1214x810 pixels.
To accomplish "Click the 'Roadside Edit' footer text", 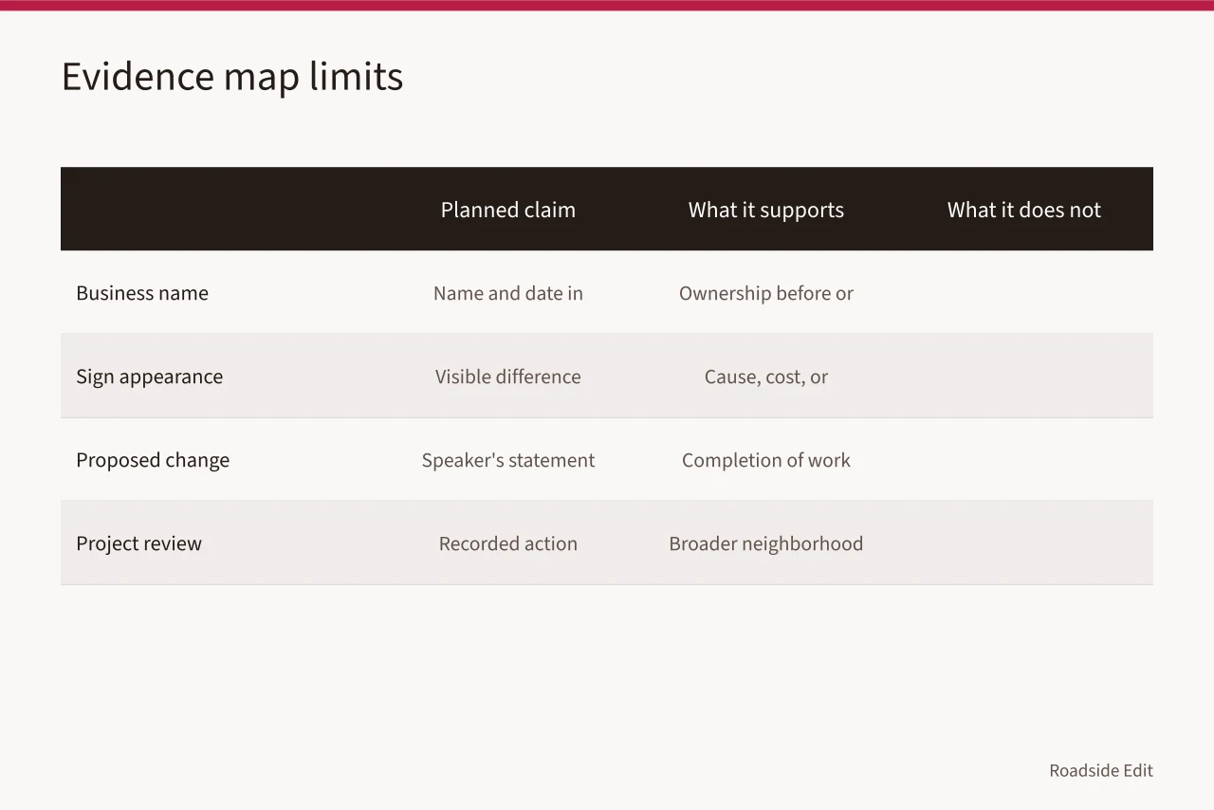I will 1101,770.
